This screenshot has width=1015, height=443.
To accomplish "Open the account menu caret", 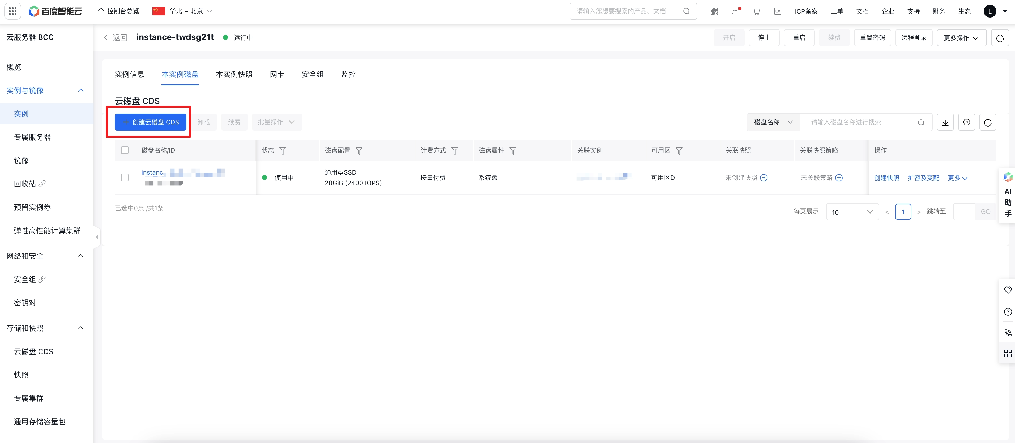I will [1004, 11].
